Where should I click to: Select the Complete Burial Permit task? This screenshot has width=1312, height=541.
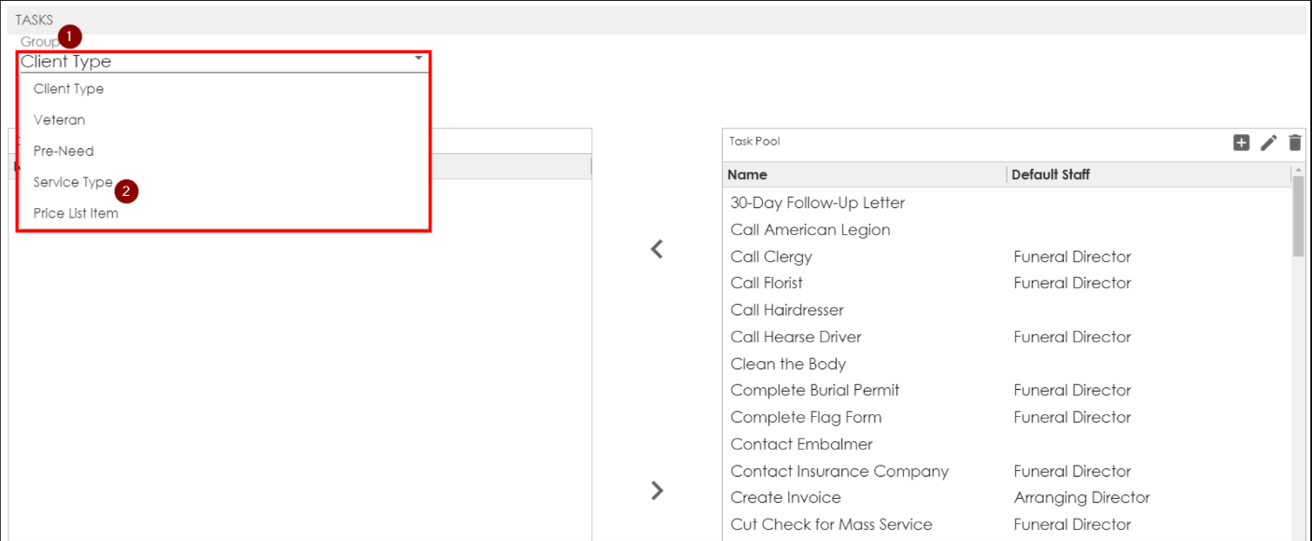814,391
